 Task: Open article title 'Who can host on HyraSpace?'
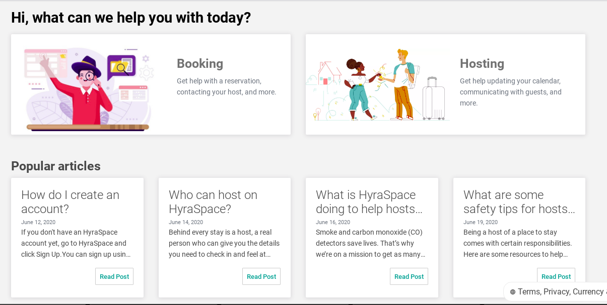click(x=213, y=202)
